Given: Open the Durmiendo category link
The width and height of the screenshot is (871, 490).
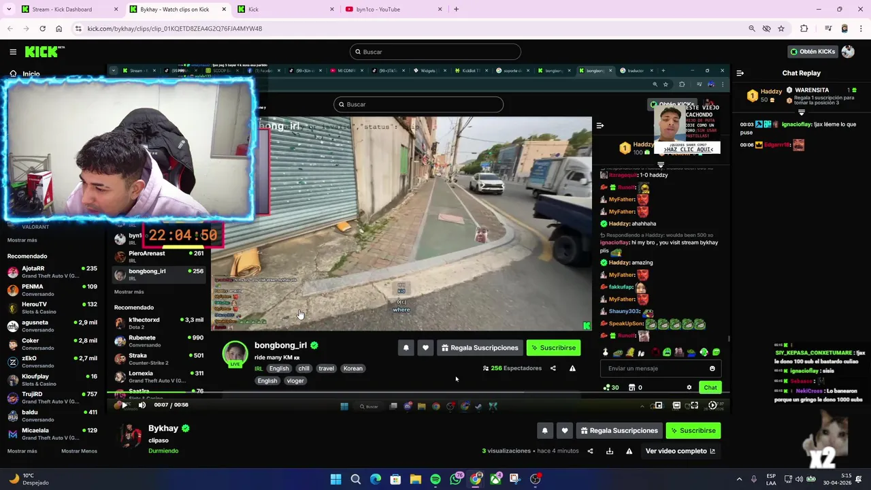Looking at the screenshot, I should coord(163,451).
